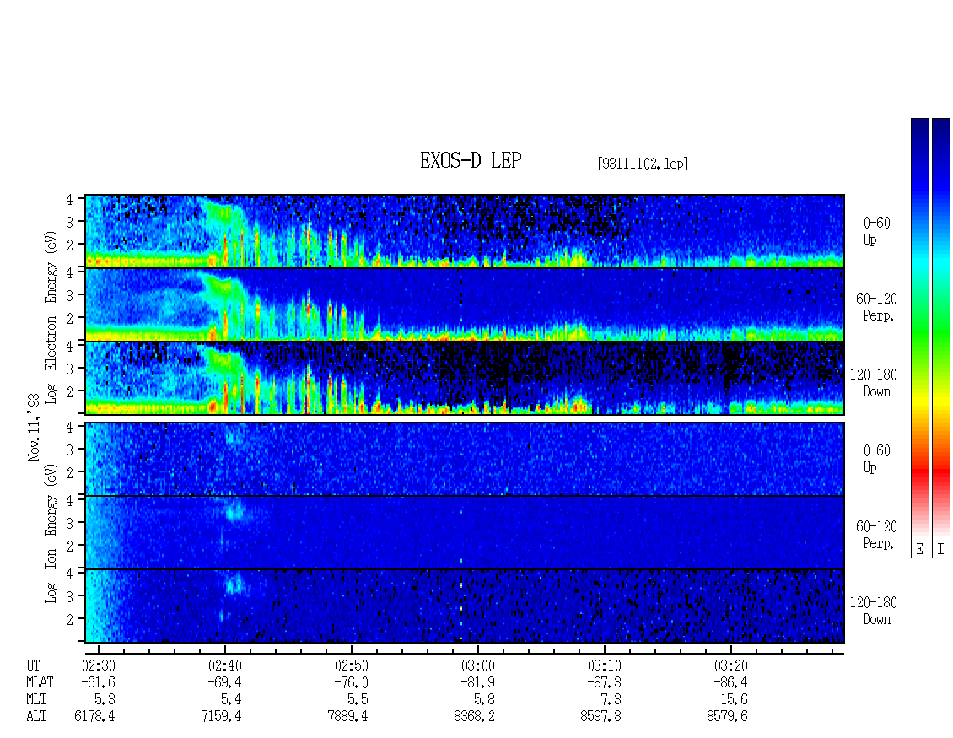Viewport: 953px width, 738px height.
Task: Click the 02:50 time tick label
Action: click(352, 665)
